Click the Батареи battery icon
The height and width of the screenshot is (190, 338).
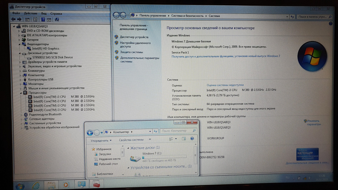[24, 39]
